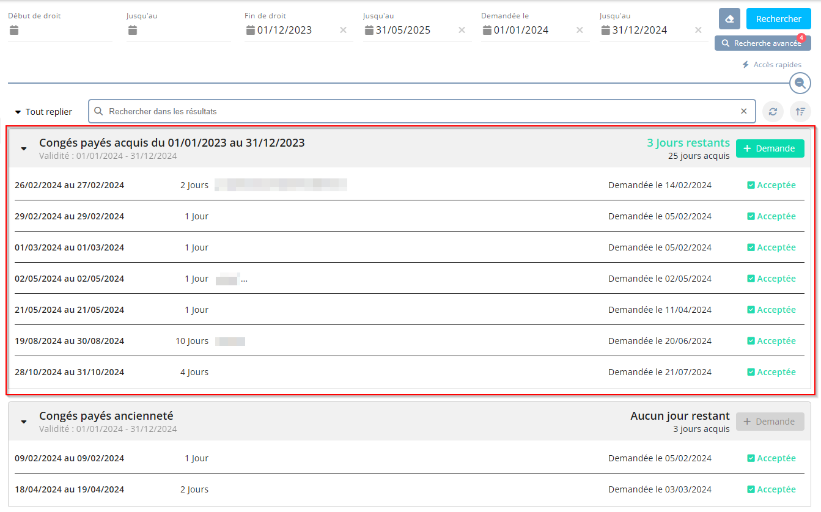Collapse the Congés payés ancienneté section
The height and width of the screenshot is (512, 821).
pyautogui.click(x=24, y=422)
